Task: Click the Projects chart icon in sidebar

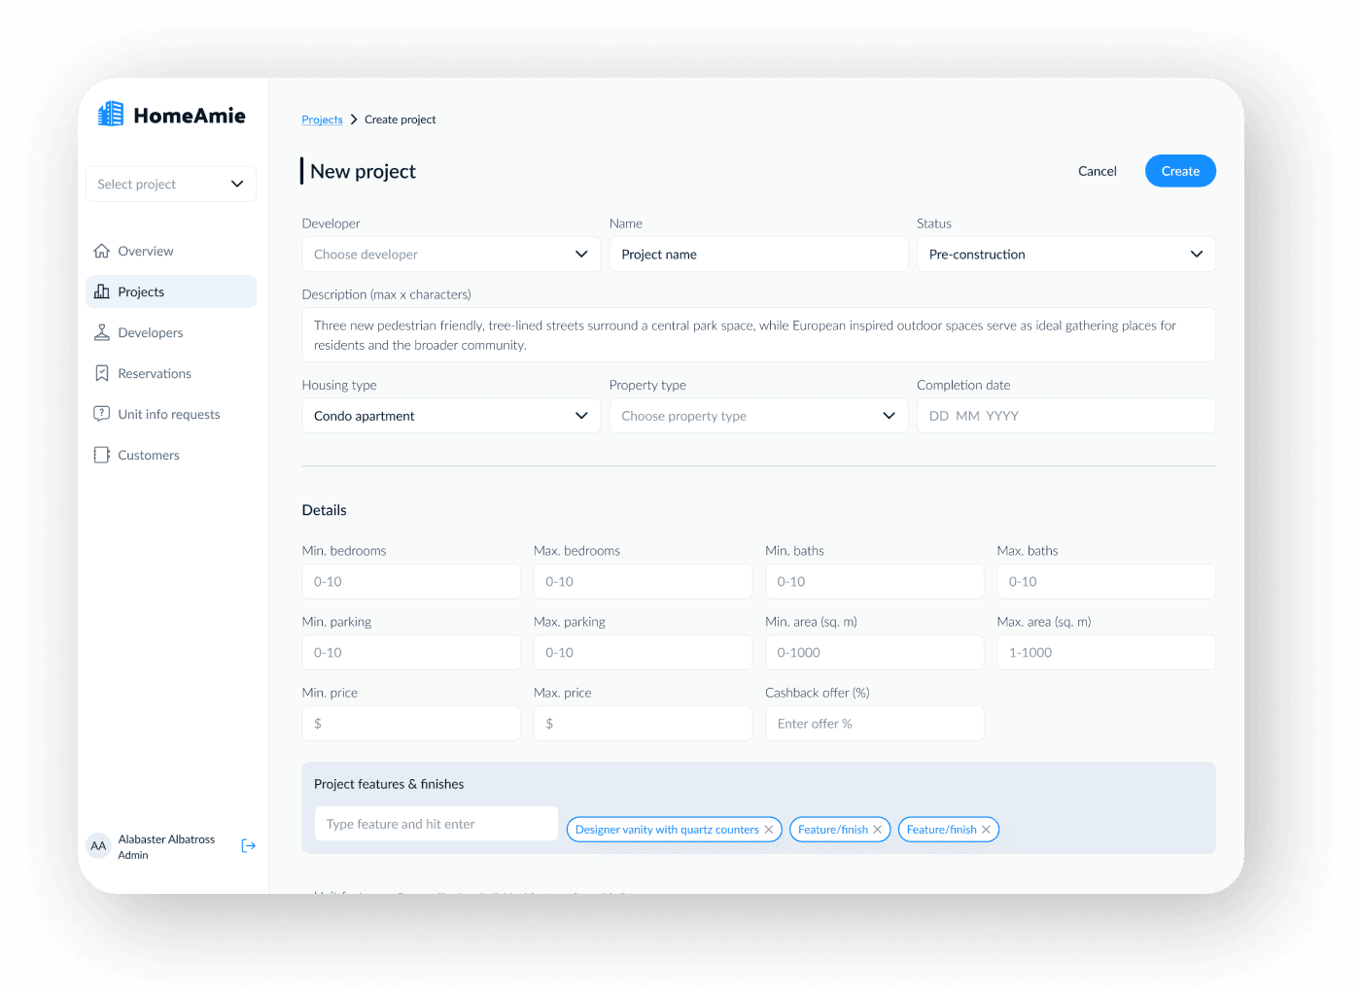Action: [102, 290]
